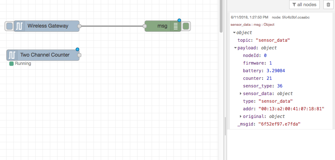Viewport: 335px width, 160px height.
Task: Click the blue changed dot on Two Channel Counter
Action: tap(77, 49)
